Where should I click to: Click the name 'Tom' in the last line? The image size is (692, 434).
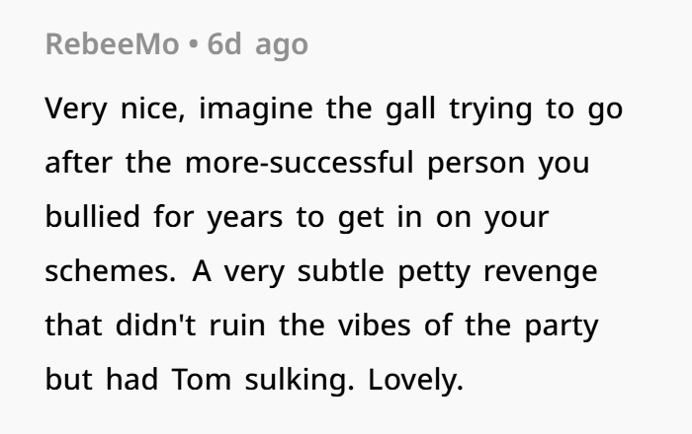pyautogui.click(x=202, y=380)
